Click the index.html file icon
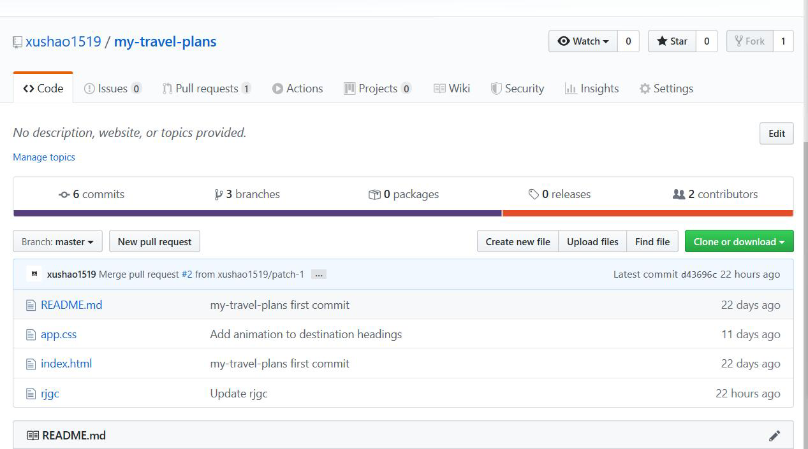Viewport: 808px width, 449px height. [x=31, y=364]
